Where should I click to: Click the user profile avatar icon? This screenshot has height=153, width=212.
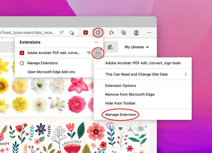pos(136,33)
